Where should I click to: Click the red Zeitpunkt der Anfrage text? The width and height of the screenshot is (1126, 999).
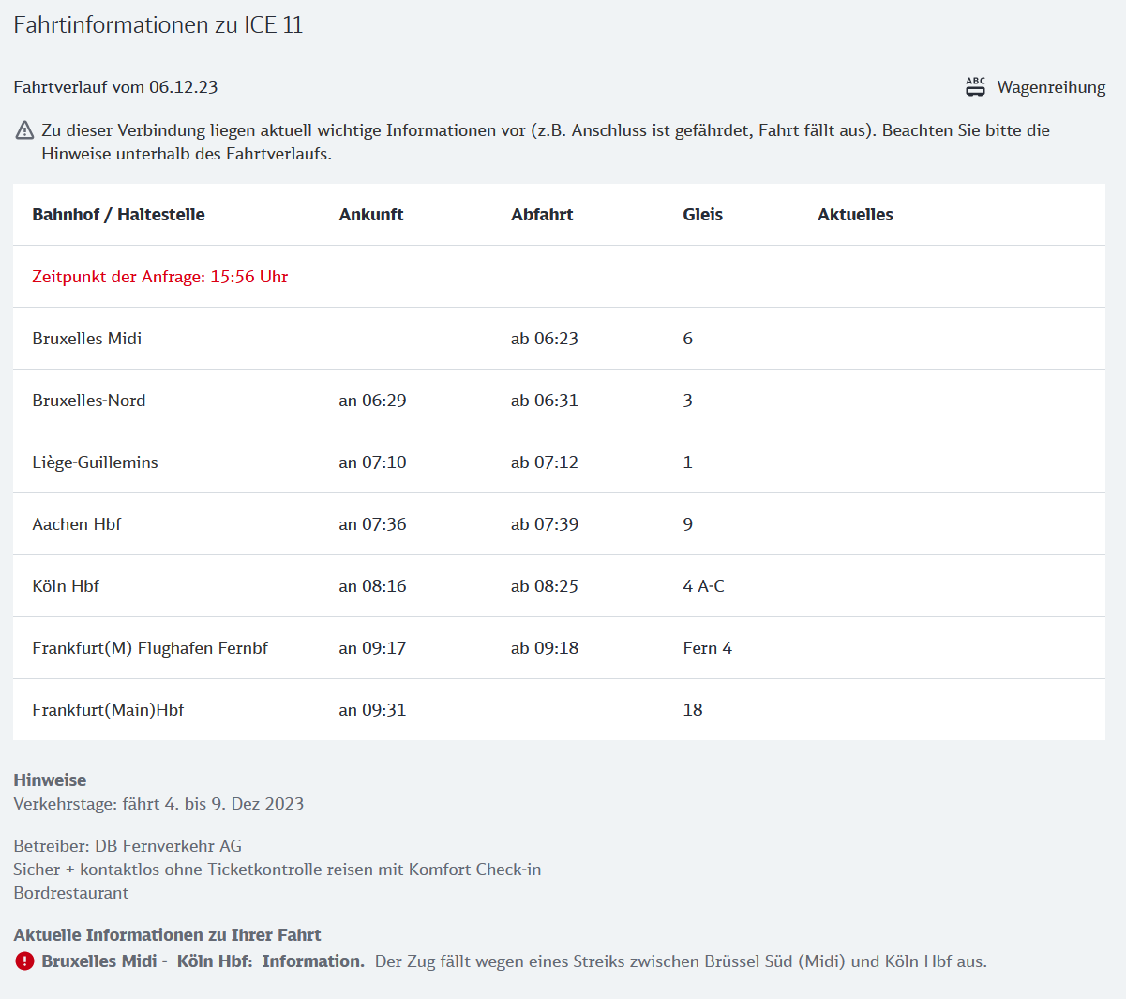(160, 277)
